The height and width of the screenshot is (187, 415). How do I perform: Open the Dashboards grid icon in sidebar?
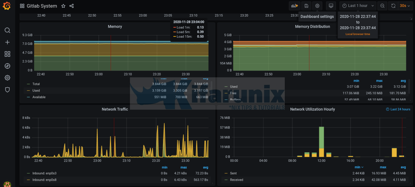pyautogui.click(x=7, y=54)
